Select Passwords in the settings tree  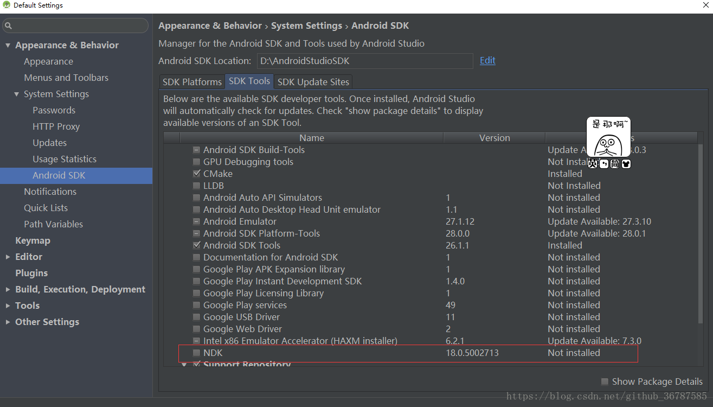(x=54, y=110)
